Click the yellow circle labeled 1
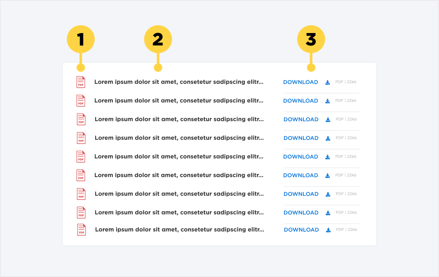The image size is (439, 277). point(81,39)
